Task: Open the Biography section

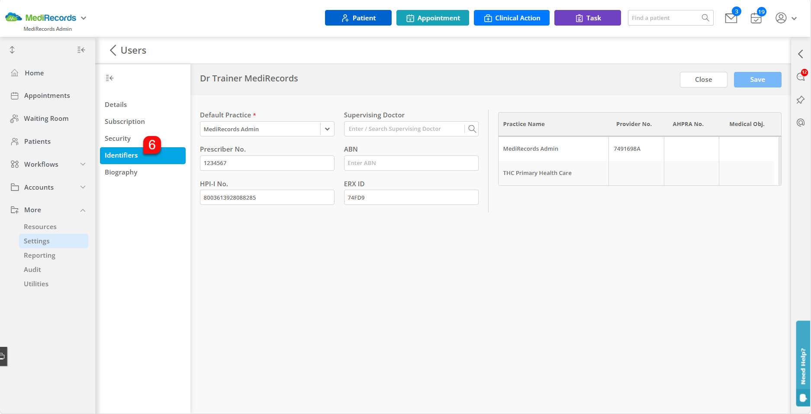Action: coord(121,172)
